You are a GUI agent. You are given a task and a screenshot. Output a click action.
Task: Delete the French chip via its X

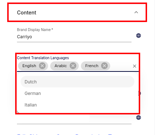tap(104, 66)
